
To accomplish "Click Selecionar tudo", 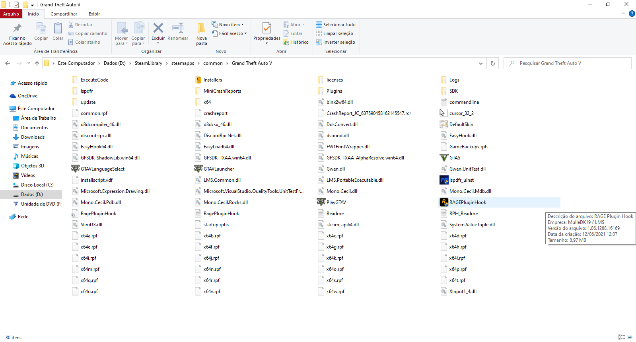I will coord(336,25).
